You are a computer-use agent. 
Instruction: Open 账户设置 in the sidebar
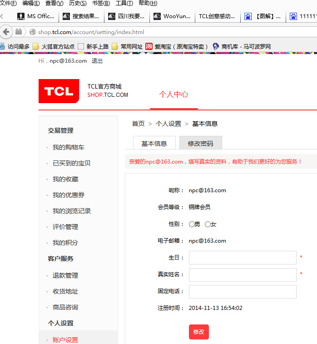[x=65, y=340]
